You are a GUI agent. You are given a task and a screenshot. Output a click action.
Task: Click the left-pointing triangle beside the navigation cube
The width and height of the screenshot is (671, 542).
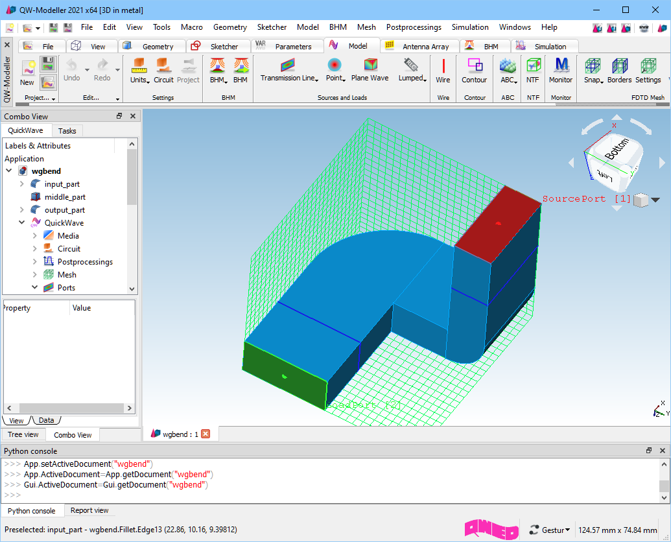point(571,163)
